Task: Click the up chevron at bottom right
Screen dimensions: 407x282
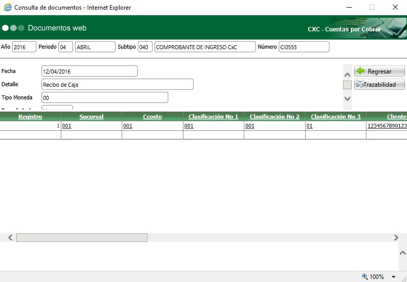Action: point(402,253)
